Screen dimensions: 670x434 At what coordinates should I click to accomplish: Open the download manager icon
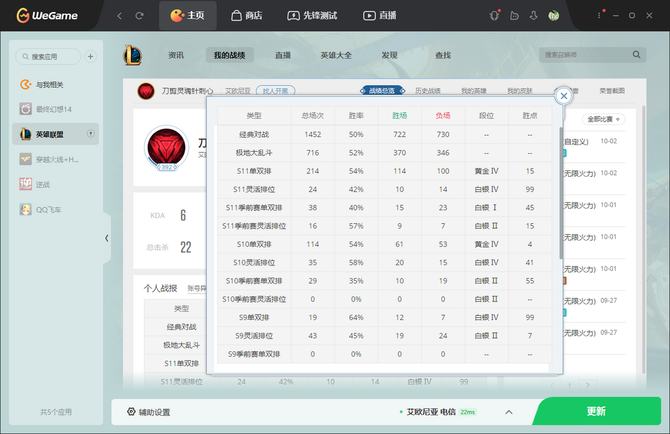pos(534,15)
